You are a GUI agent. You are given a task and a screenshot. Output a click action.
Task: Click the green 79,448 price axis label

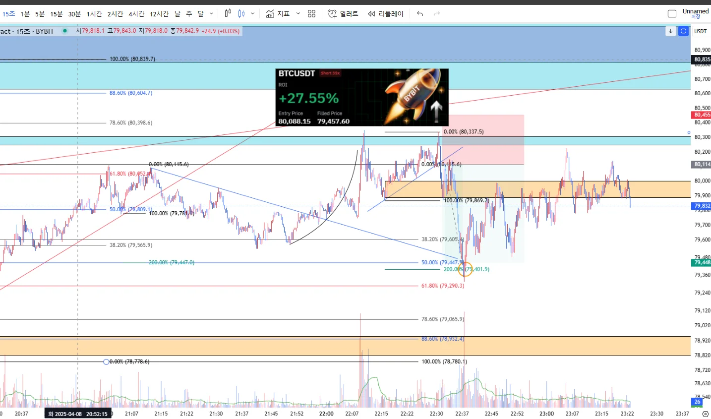pyautogui.click(x=702, y=263)
